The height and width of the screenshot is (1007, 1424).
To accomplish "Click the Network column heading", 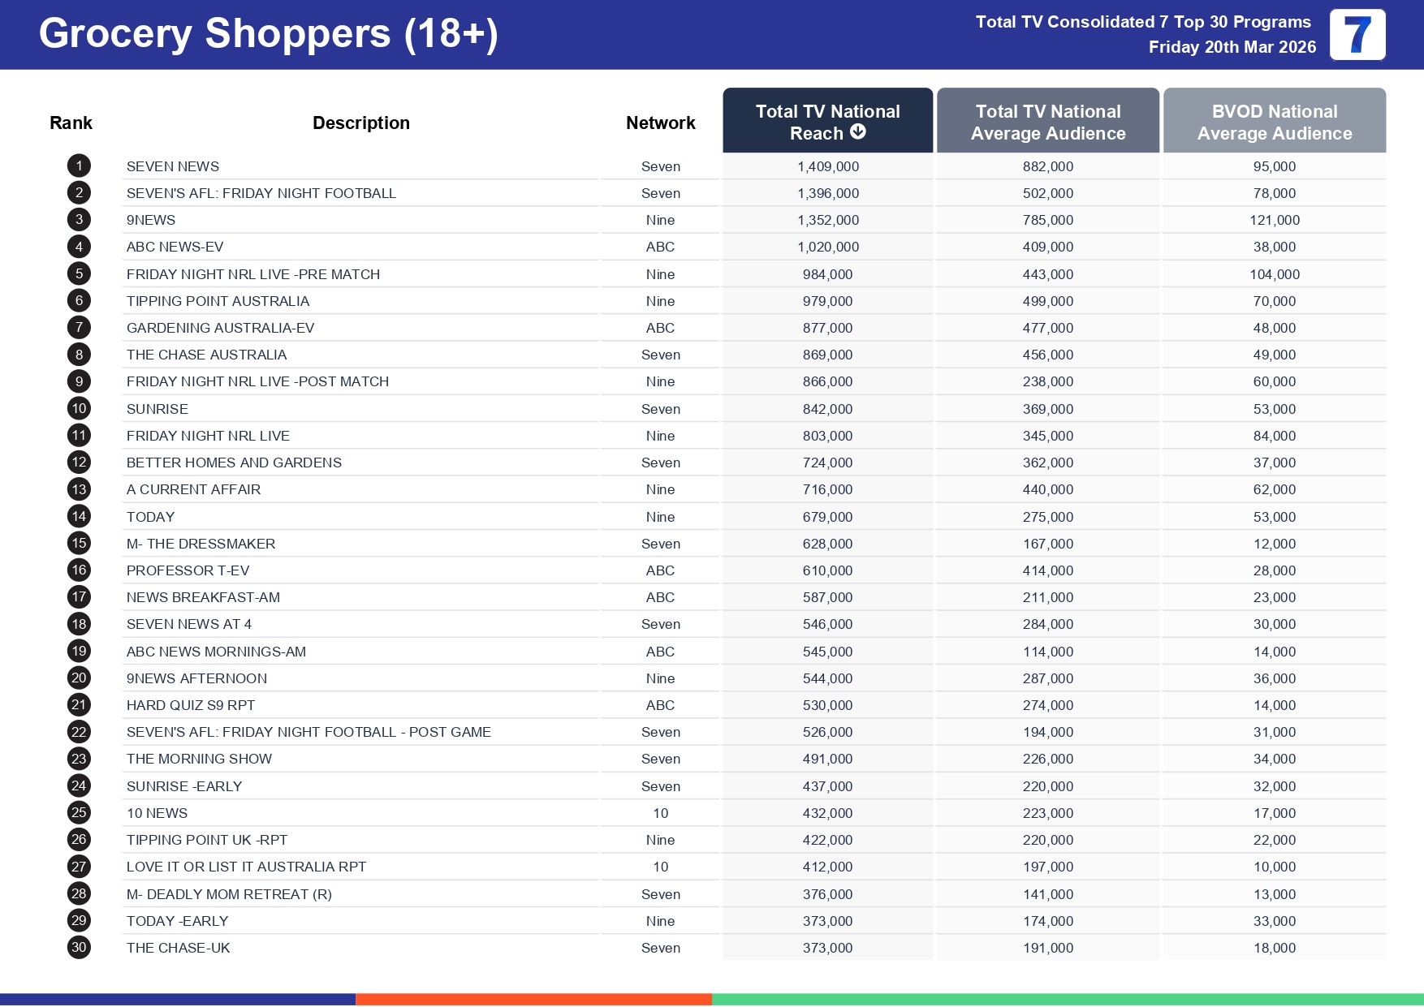I will click(660, 123).
